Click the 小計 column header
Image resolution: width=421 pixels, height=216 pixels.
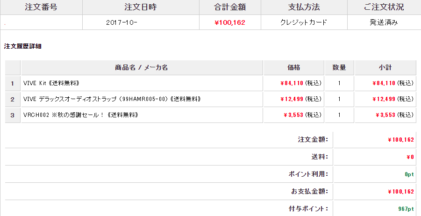385,68
